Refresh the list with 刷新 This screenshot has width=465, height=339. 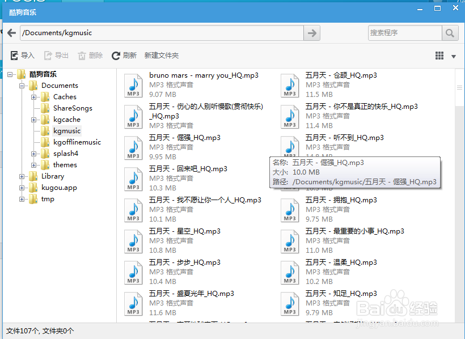(124, 56)
